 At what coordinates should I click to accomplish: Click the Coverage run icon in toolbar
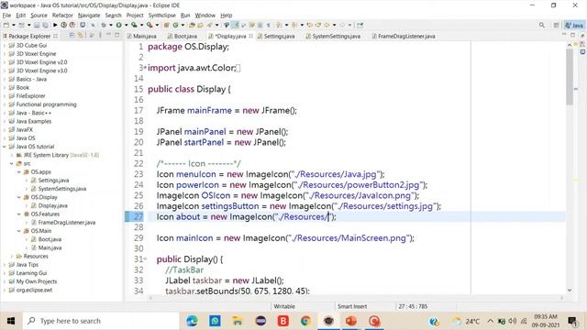[x=134, y=25]
